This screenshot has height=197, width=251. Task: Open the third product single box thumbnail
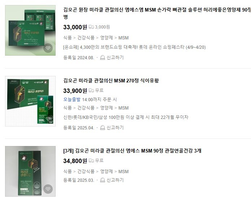pyautogui.click(x=30, y=171)
